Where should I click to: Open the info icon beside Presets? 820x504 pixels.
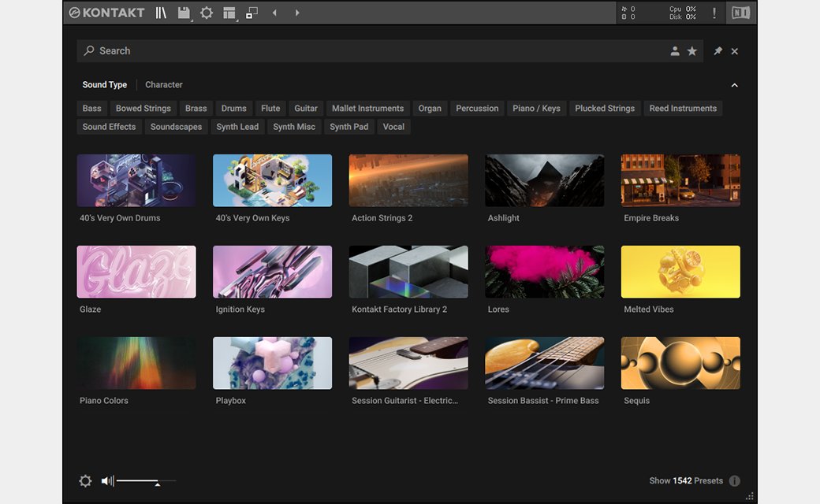(735, 481)
